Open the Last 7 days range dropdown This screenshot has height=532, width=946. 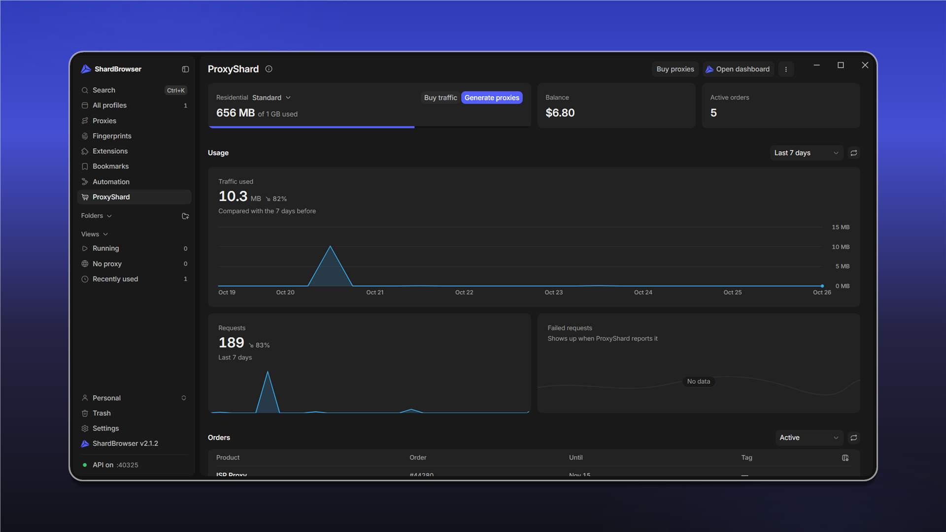pos(807,153)
